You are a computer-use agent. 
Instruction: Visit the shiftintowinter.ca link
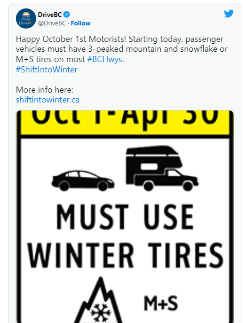pyautogui.click(x=48, y=100)
